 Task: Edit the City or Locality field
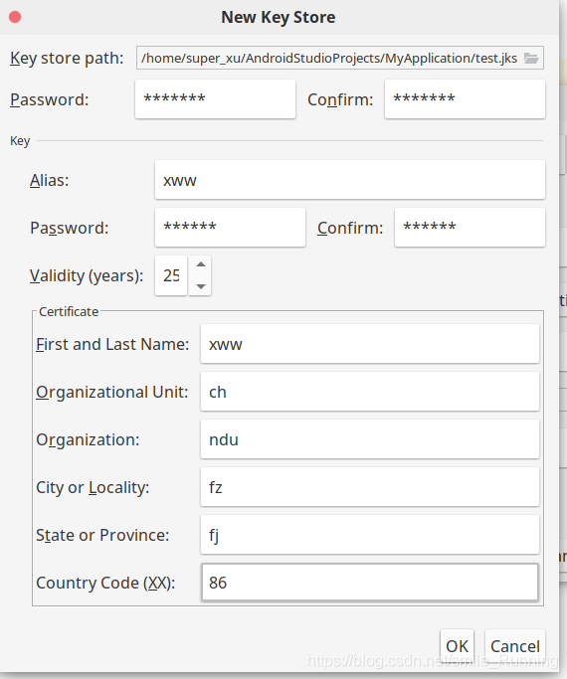click(370, 487)
